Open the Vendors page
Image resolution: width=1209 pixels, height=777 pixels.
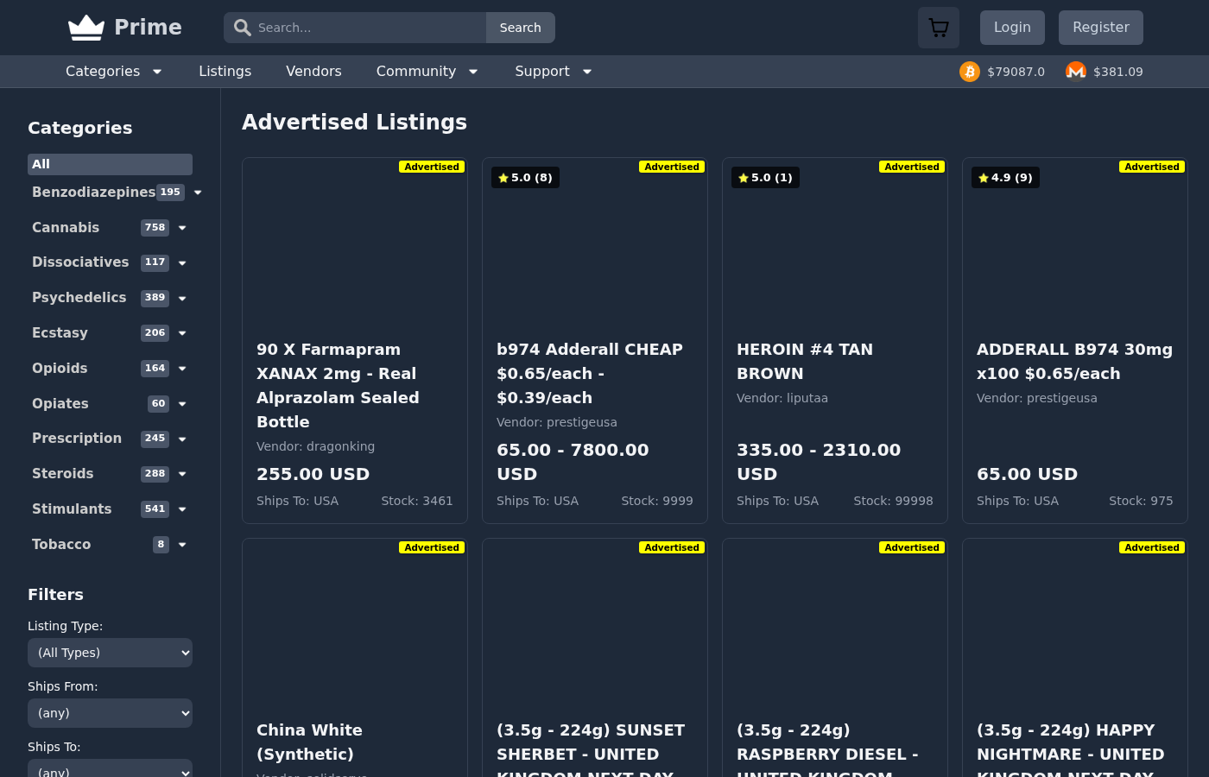click(x=313, y=72)
